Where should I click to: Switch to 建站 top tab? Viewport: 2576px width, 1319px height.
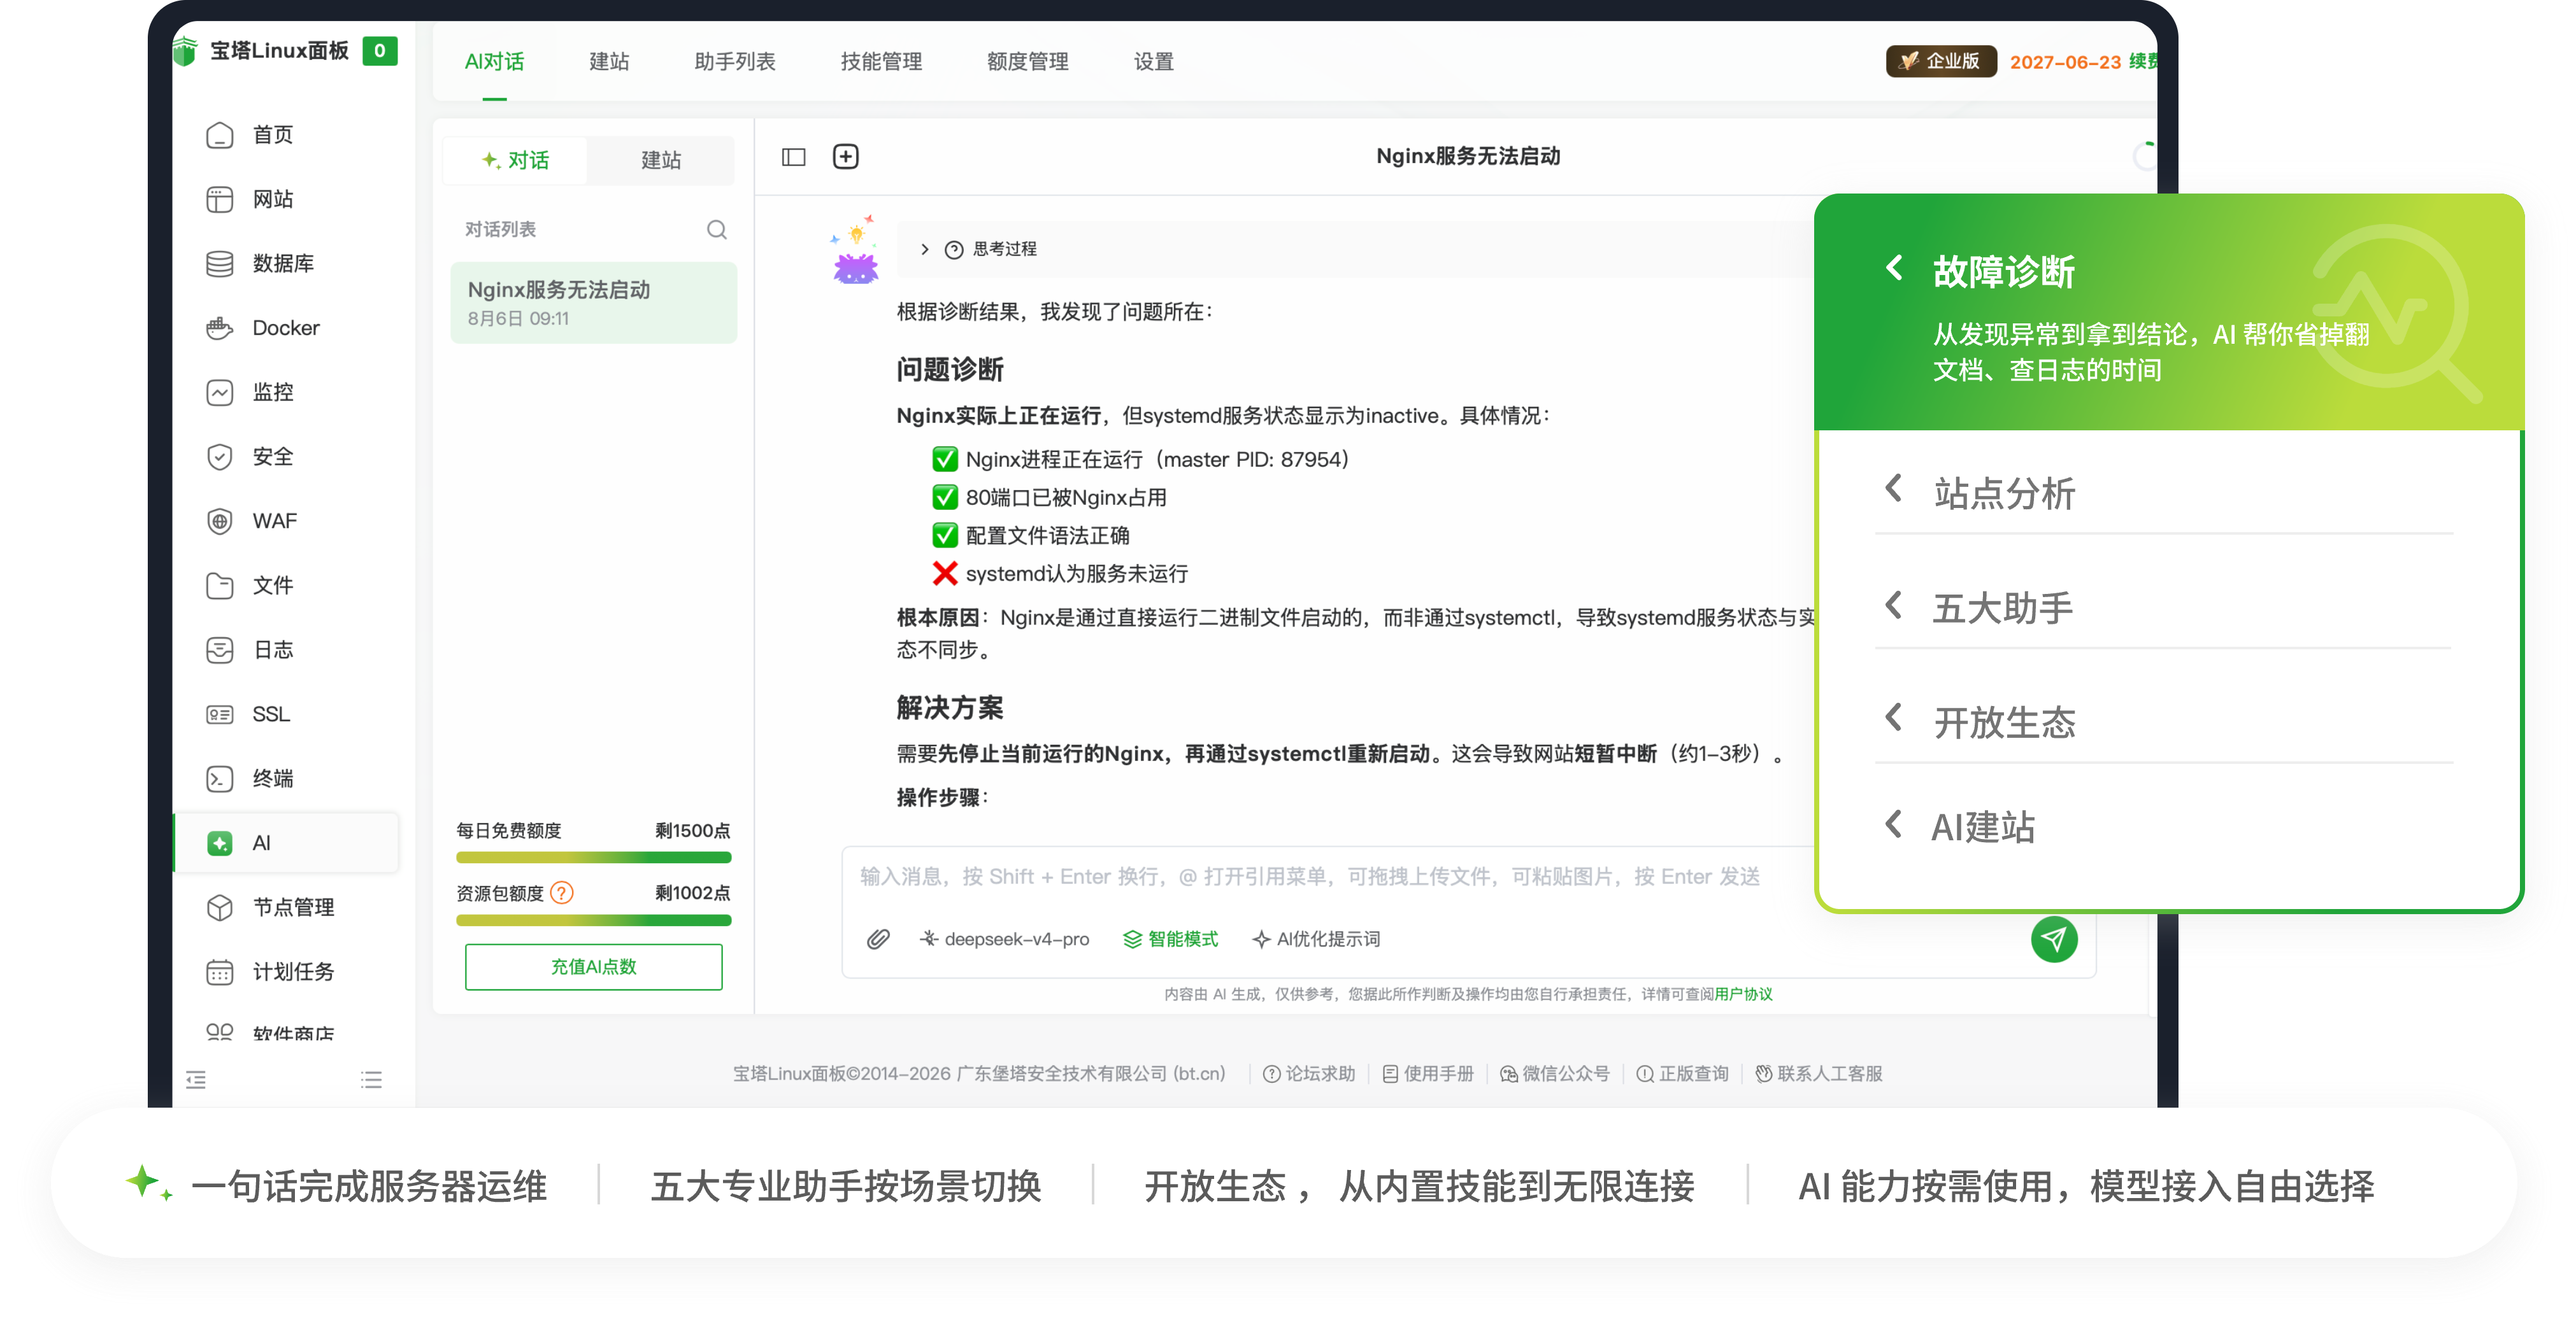click(609, 62)
